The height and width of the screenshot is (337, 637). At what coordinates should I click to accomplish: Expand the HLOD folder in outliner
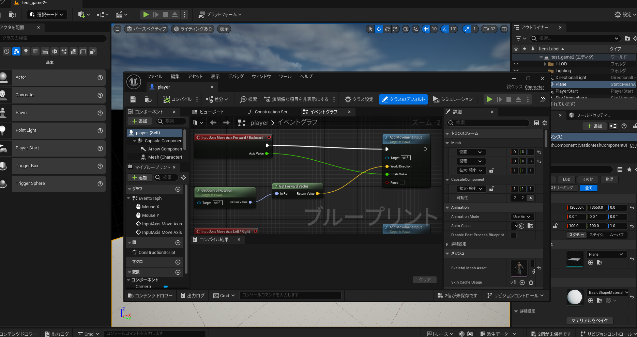point(545,64)
